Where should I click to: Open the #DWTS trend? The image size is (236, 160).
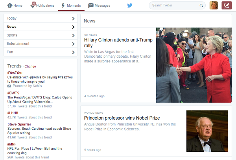tap(13, 93)
